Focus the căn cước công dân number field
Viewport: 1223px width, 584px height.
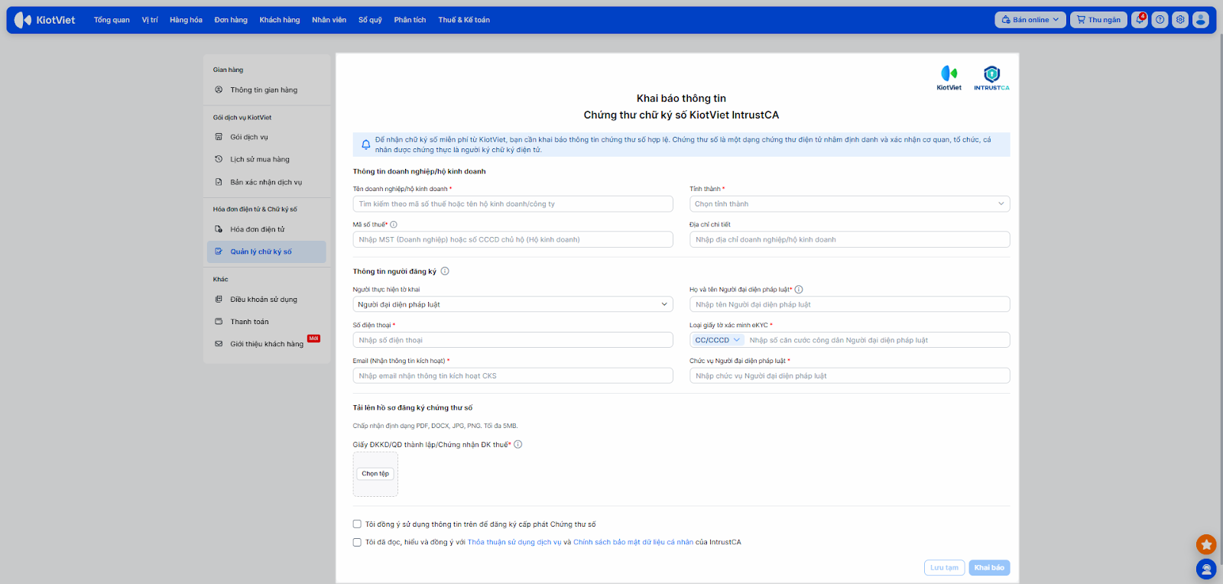pyautogui.click(x=878, y=340)
